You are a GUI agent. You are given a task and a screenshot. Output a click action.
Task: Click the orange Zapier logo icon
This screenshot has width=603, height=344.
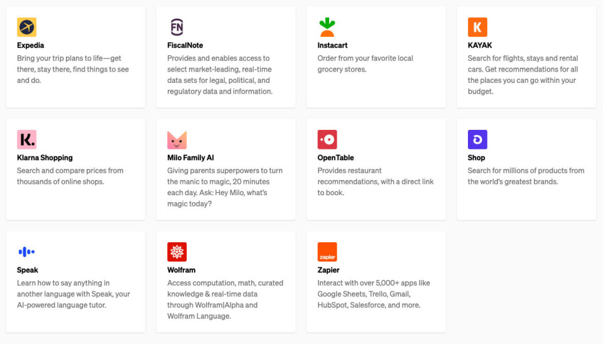pyautogui.click(x=327, y=252)
